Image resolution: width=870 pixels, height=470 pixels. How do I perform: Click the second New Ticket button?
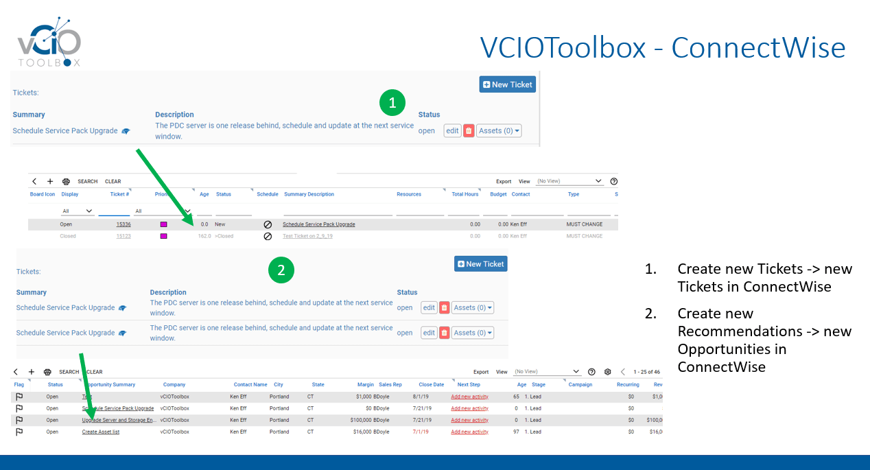pos(481,264)
